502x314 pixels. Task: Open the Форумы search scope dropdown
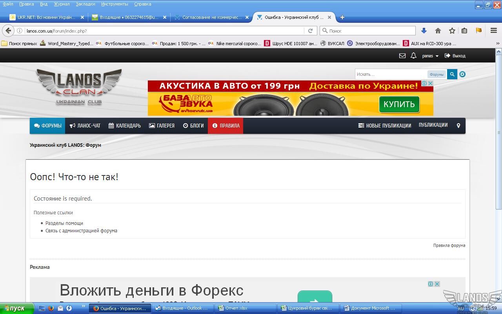[x=436, y=74]
